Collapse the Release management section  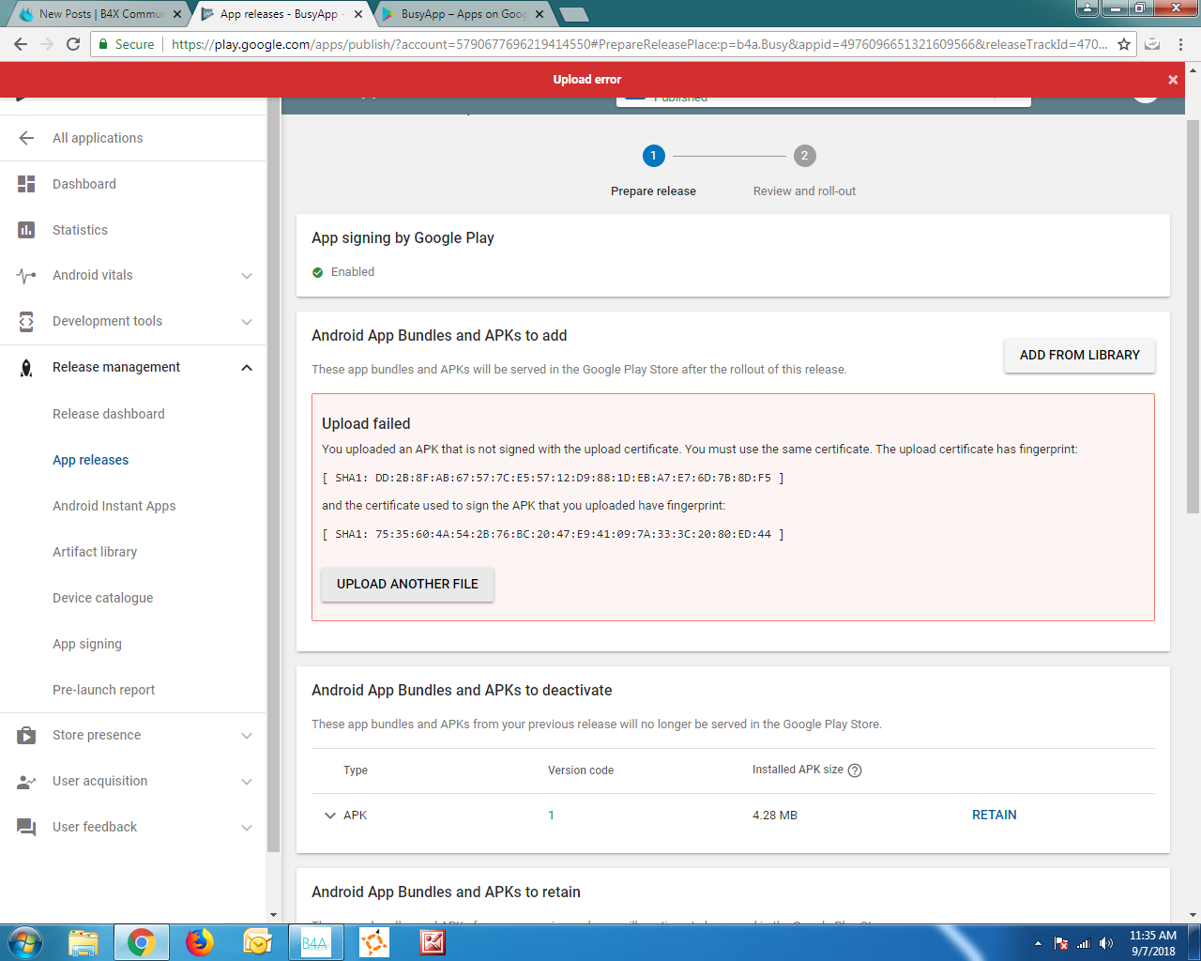[x=247, y=368]
